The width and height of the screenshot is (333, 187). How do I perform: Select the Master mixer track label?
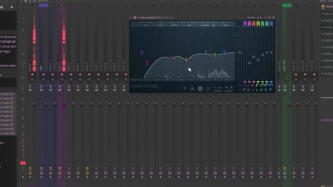[30, 68]
